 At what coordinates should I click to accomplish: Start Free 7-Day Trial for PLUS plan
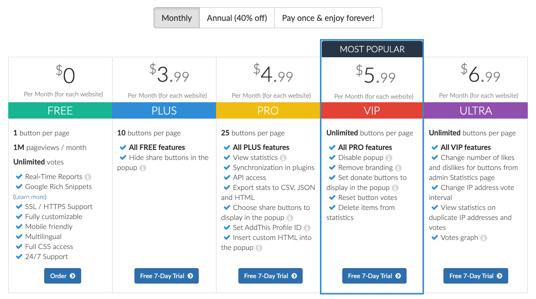pos(166,276)
